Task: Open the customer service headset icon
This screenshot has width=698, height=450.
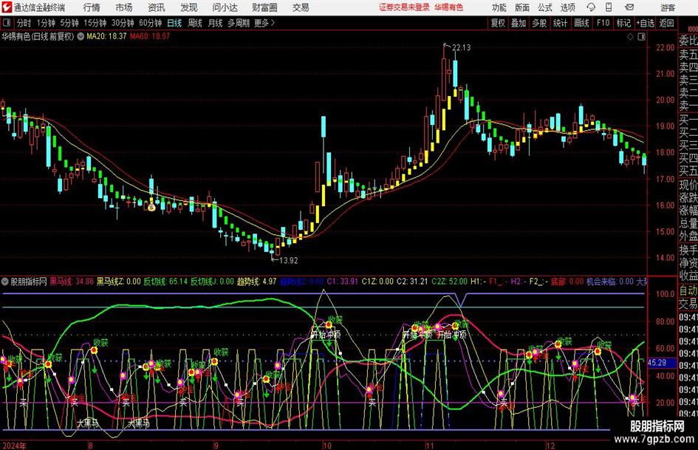Action: pos(591,7)
